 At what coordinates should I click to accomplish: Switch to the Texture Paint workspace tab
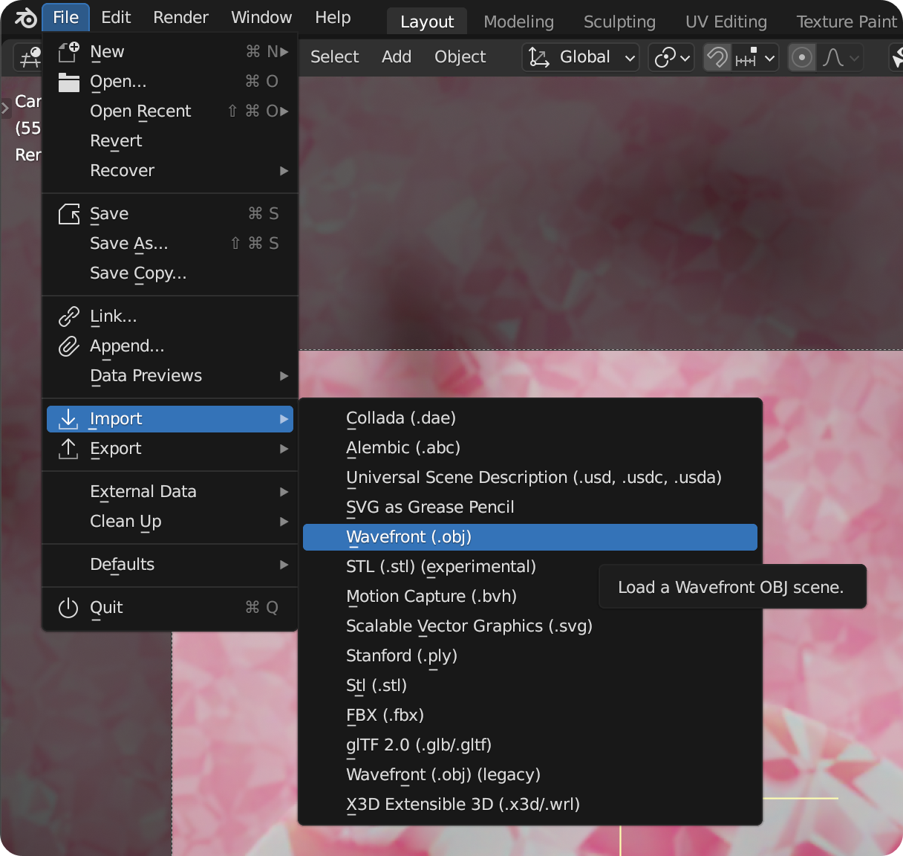[847, 22]
